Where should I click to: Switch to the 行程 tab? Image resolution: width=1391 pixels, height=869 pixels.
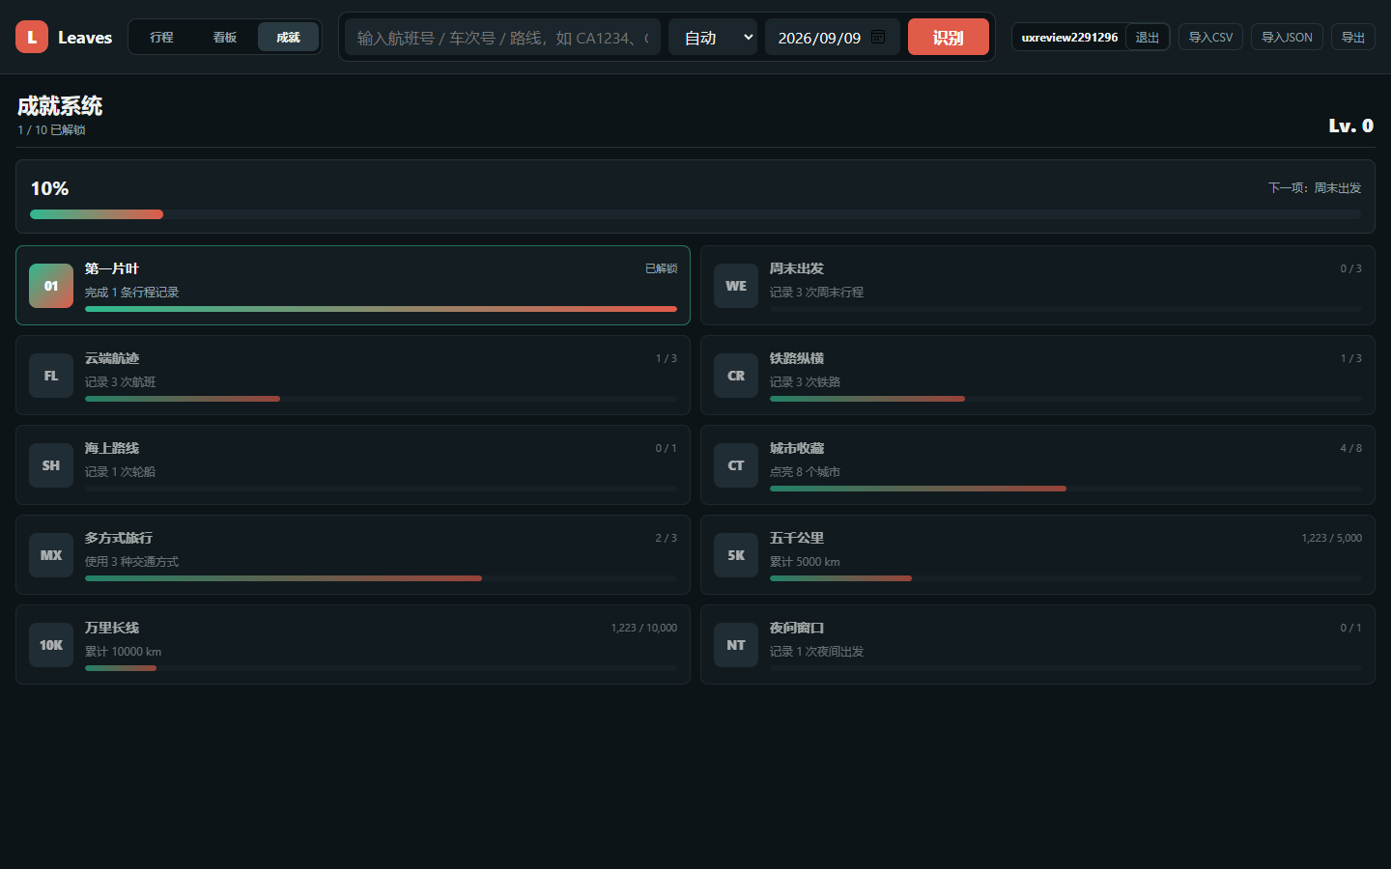(x=161, y=37)
